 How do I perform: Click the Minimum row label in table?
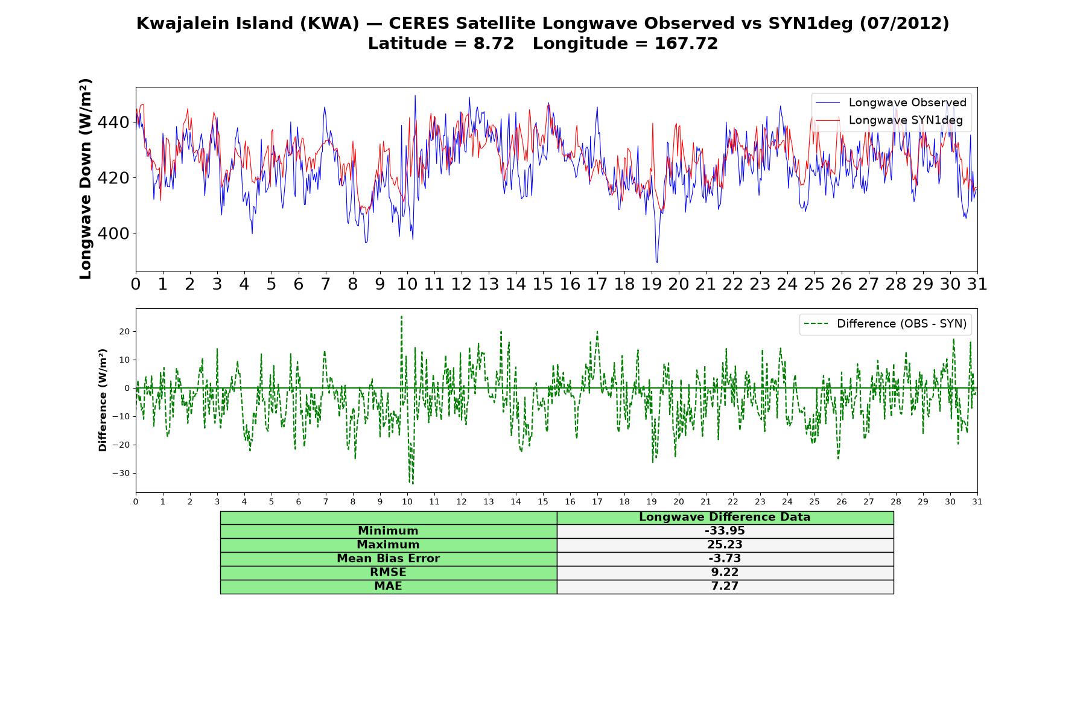[388, 531]
